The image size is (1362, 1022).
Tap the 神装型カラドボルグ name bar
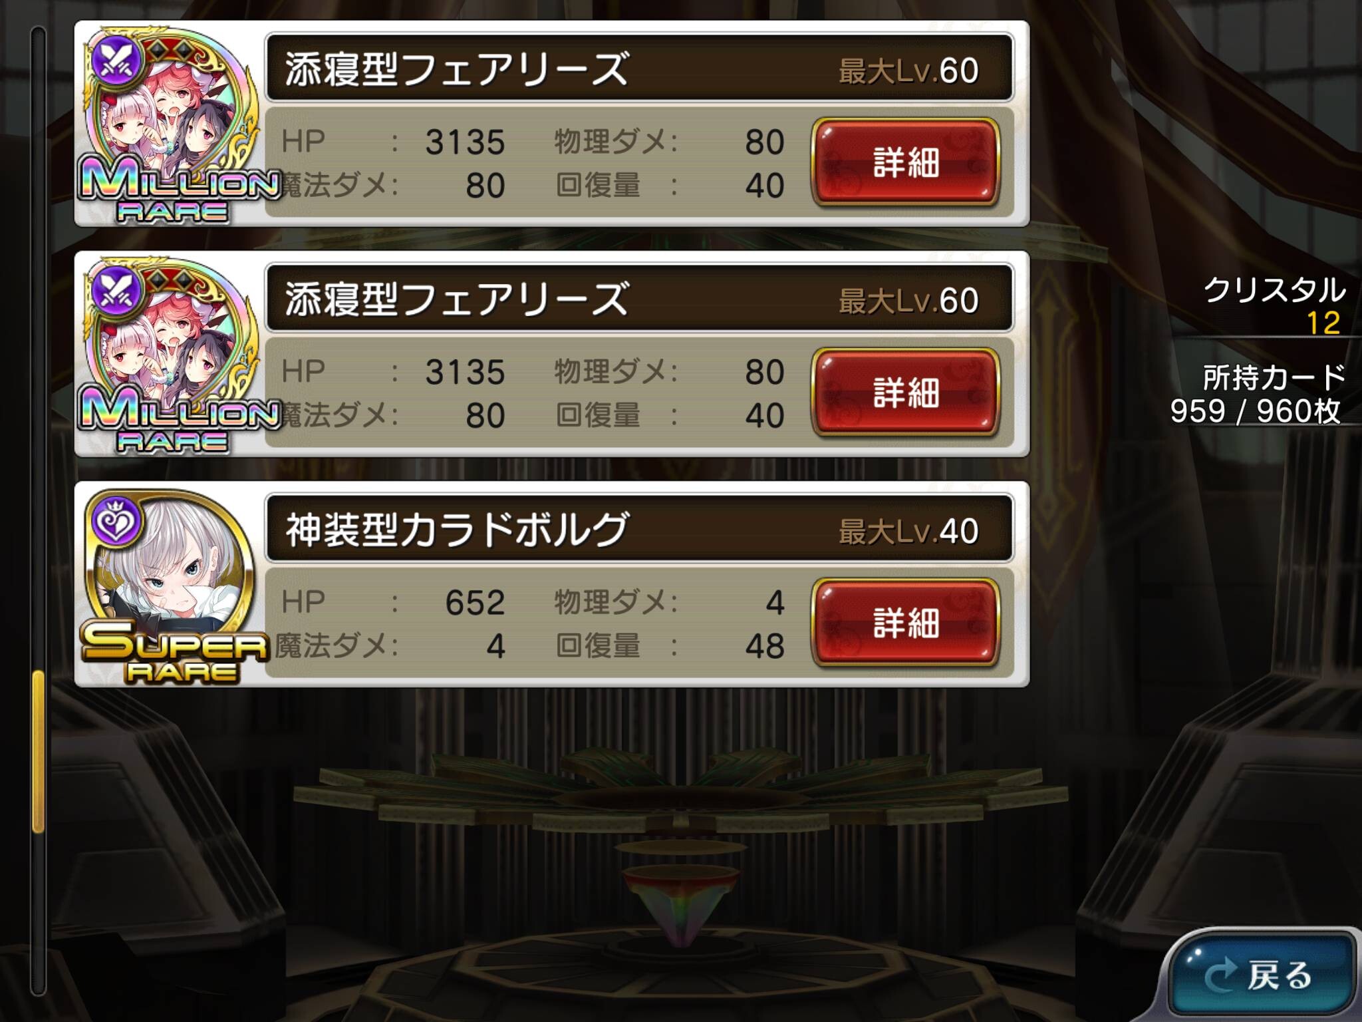coord(639,528)
